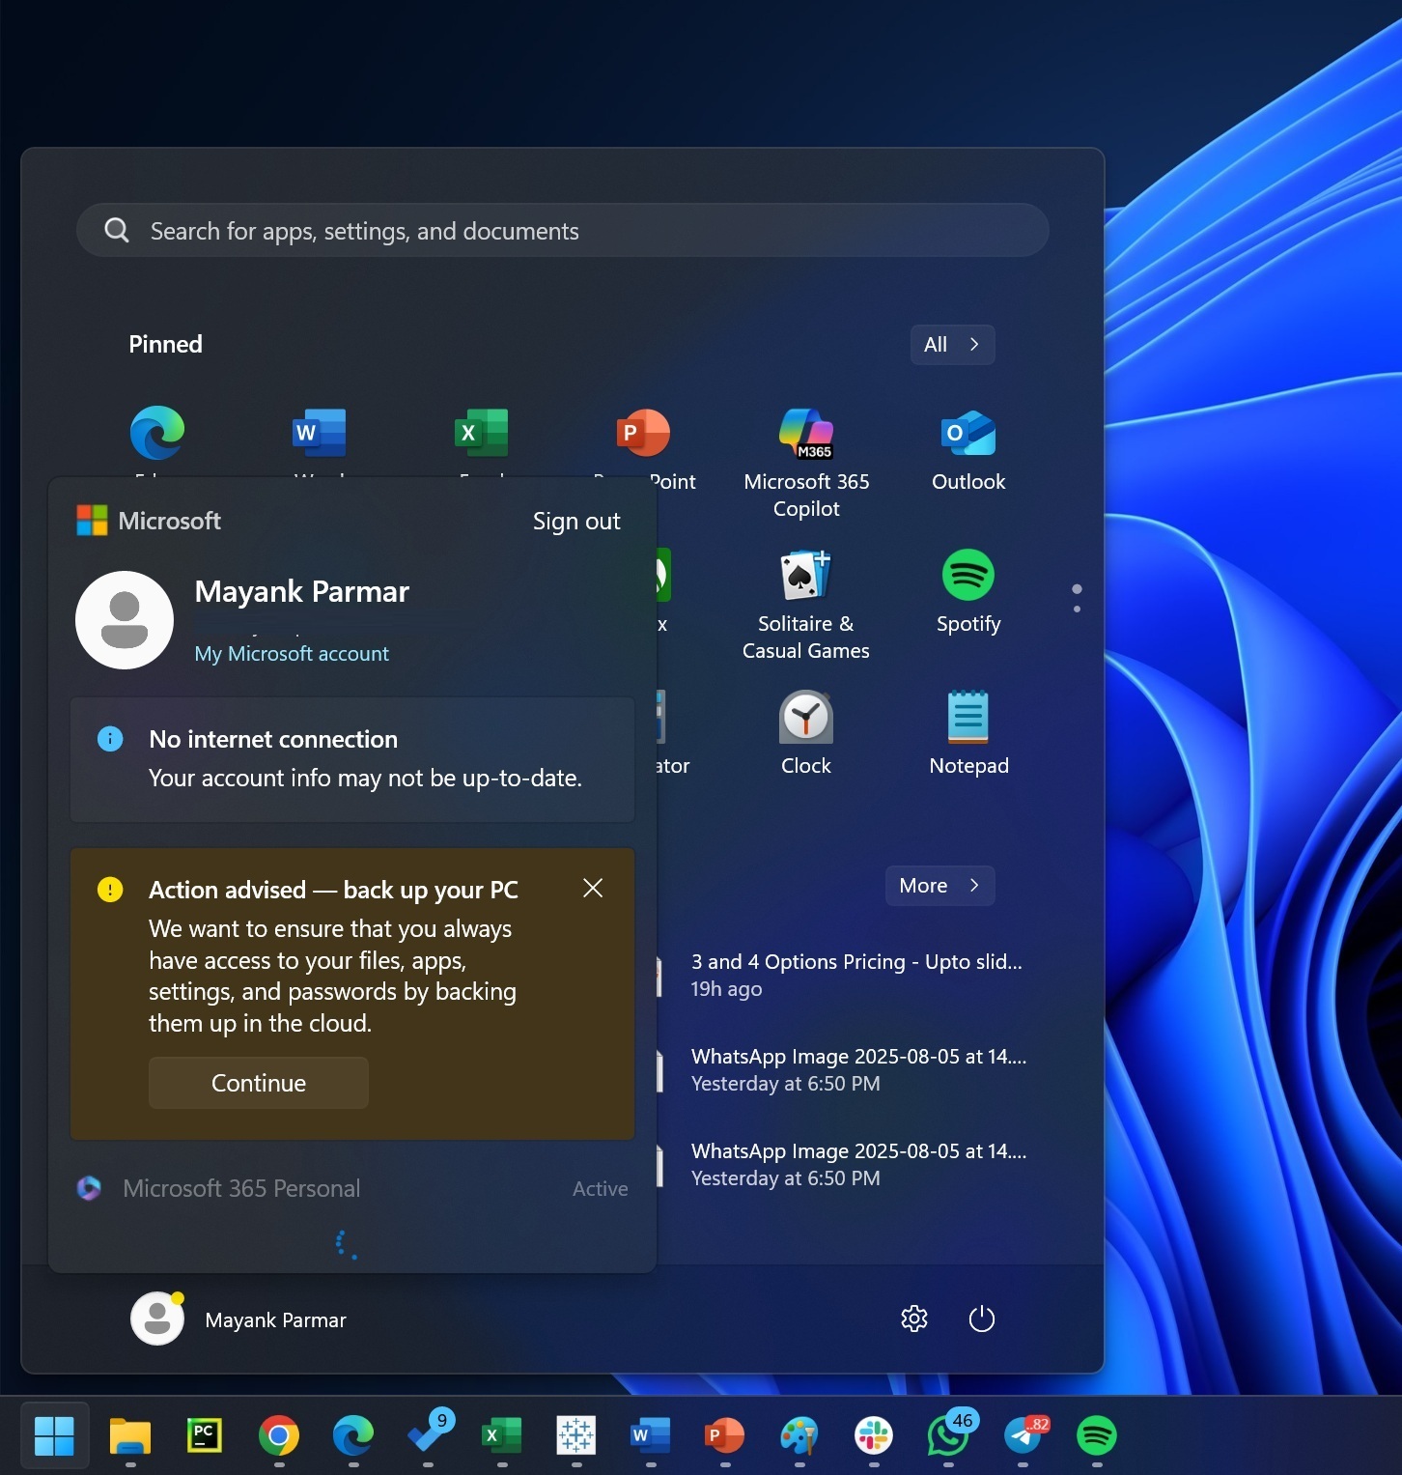Open My Microsoft account page

pos(292,653)
